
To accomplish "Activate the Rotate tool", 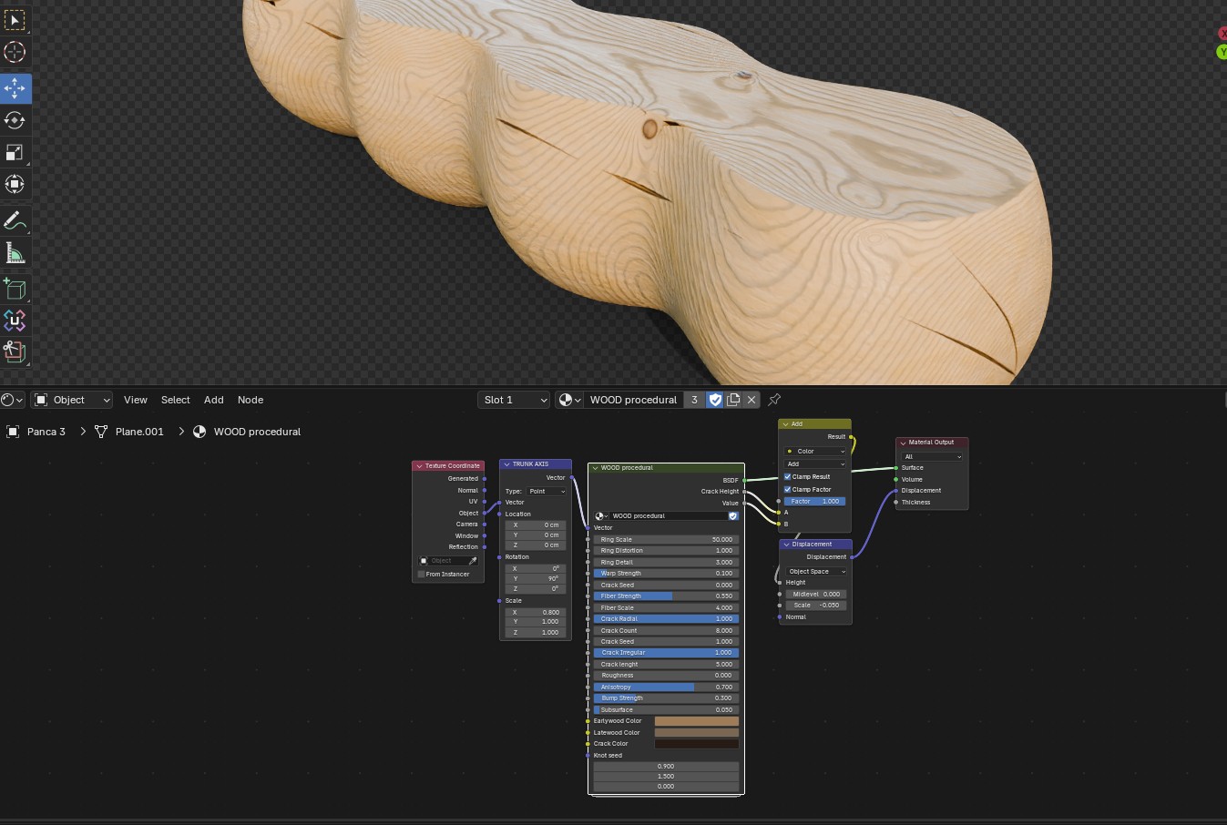I will coord(15,120).
